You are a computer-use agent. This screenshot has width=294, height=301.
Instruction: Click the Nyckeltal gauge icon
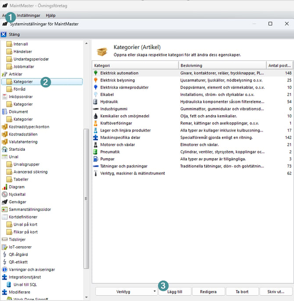[5, 194]
